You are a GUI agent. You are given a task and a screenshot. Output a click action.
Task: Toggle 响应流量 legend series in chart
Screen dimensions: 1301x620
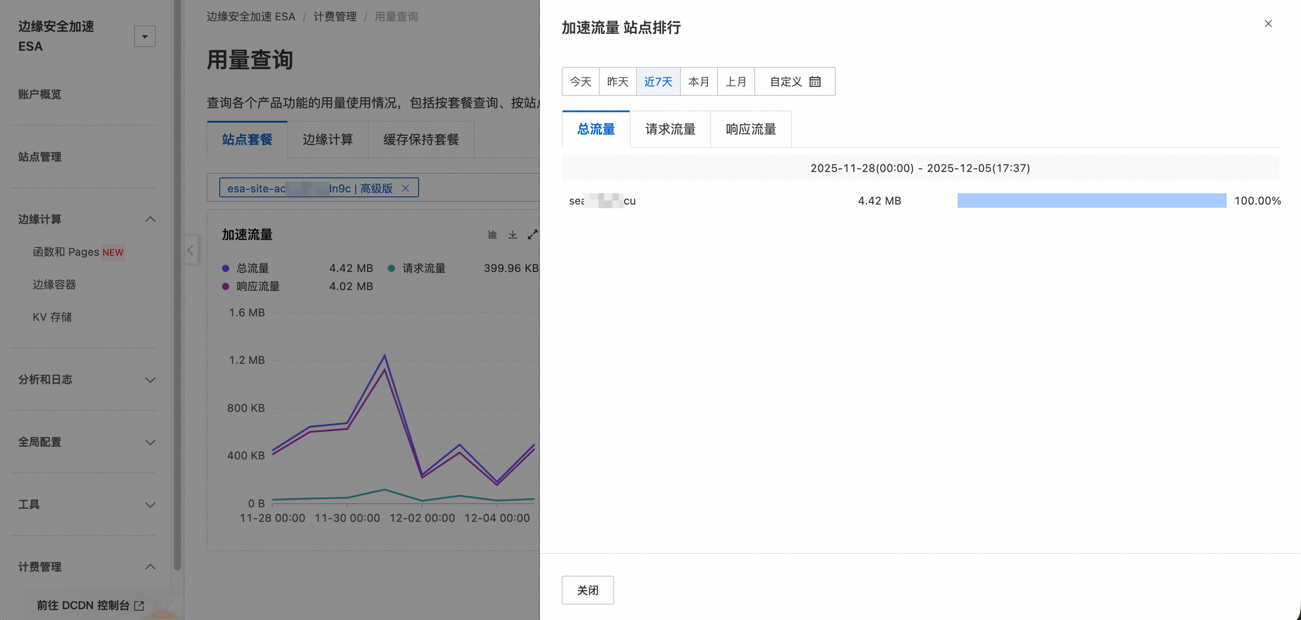pyautogui.click(x=258, y=286)
